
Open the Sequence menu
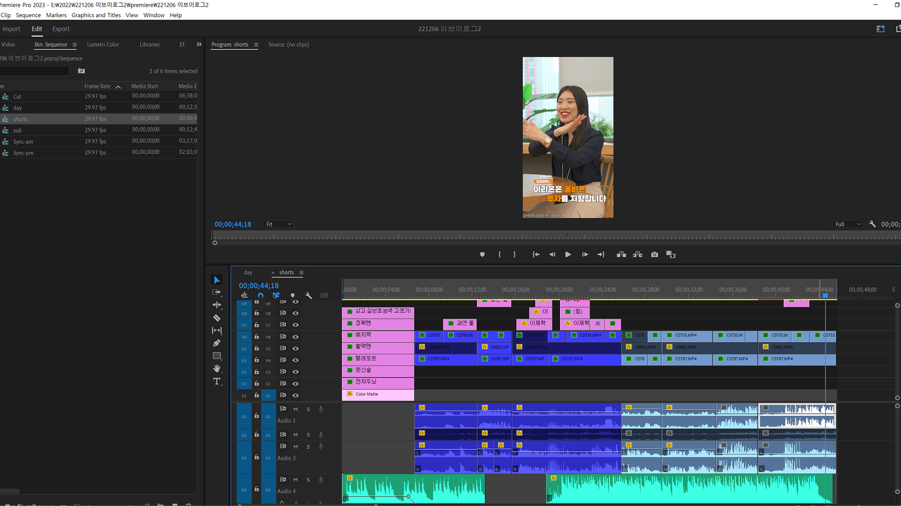[28, 15]
